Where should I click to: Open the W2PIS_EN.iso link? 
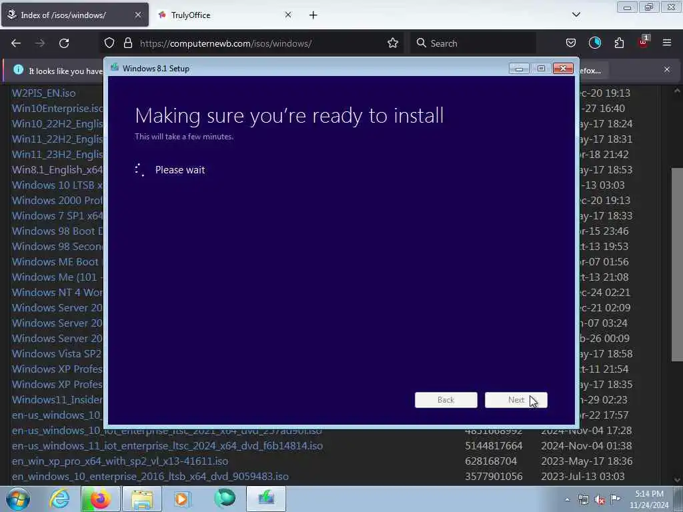click(x=43, y=93)
